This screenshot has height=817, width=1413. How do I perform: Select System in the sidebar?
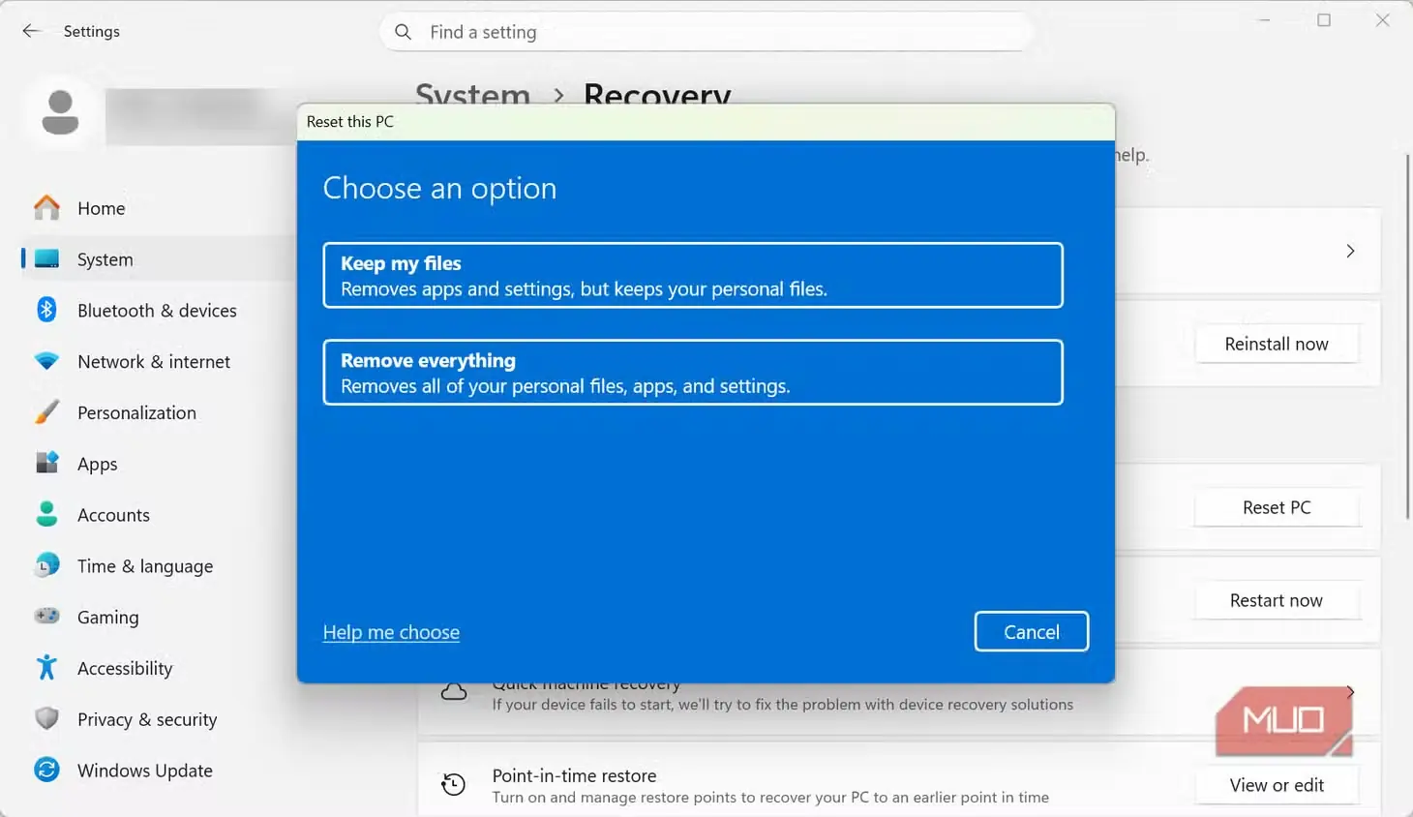point(158,259)
